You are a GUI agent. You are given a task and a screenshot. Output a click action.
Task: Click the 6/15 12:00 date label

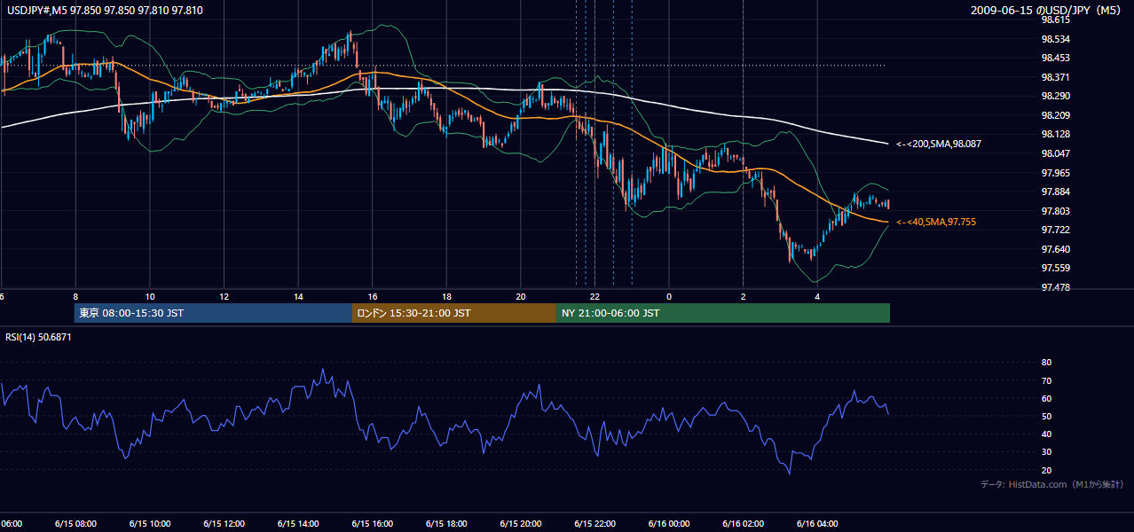tap(224, 523)
